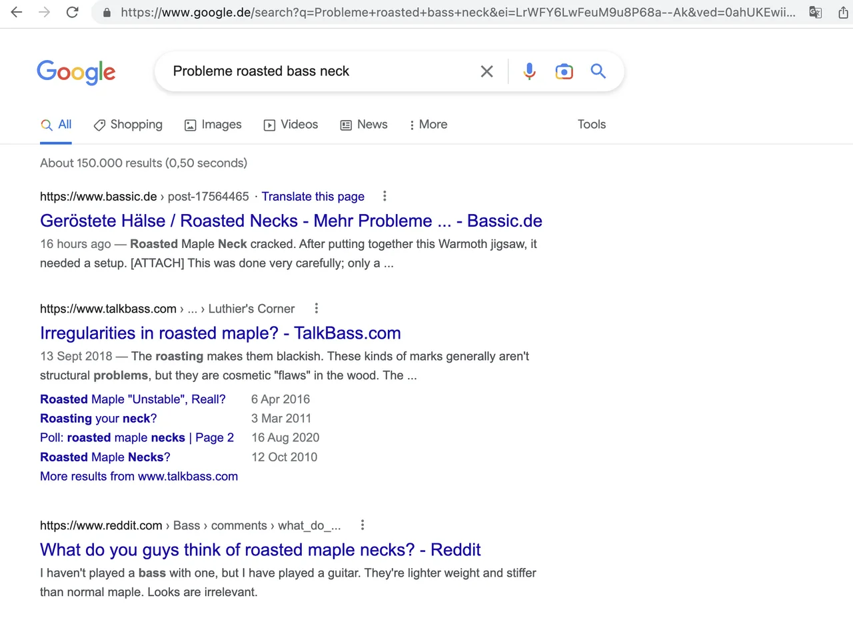Go to Google homepage via logo
The image size is (853, 624).
click(76, 72)
